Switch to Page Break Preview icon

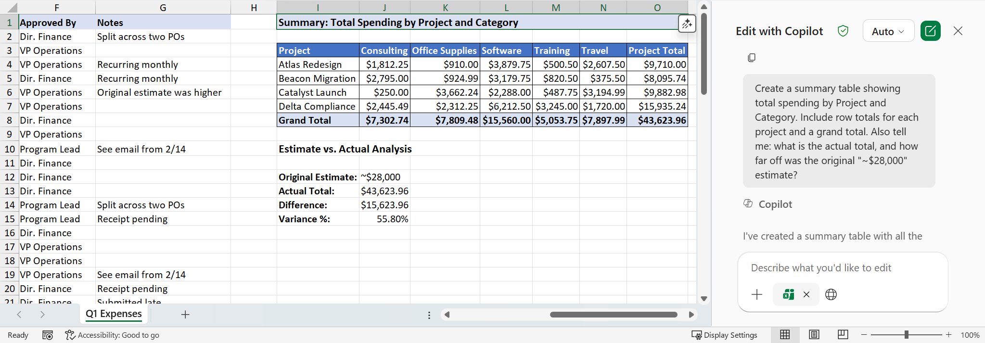click(x=843, y=335)
